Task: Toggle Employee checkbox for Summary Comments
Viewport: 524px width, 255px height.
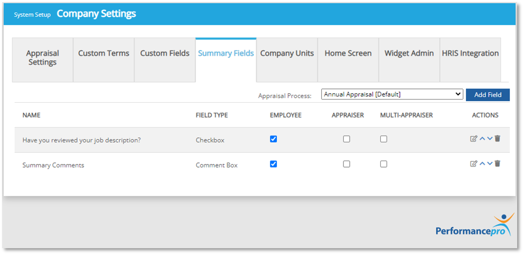Action: click(x=273, y=164)
